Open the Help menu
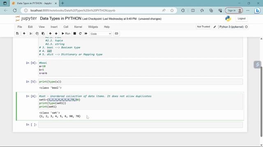This screenshot has width=263, height=147. pos(107,27)
